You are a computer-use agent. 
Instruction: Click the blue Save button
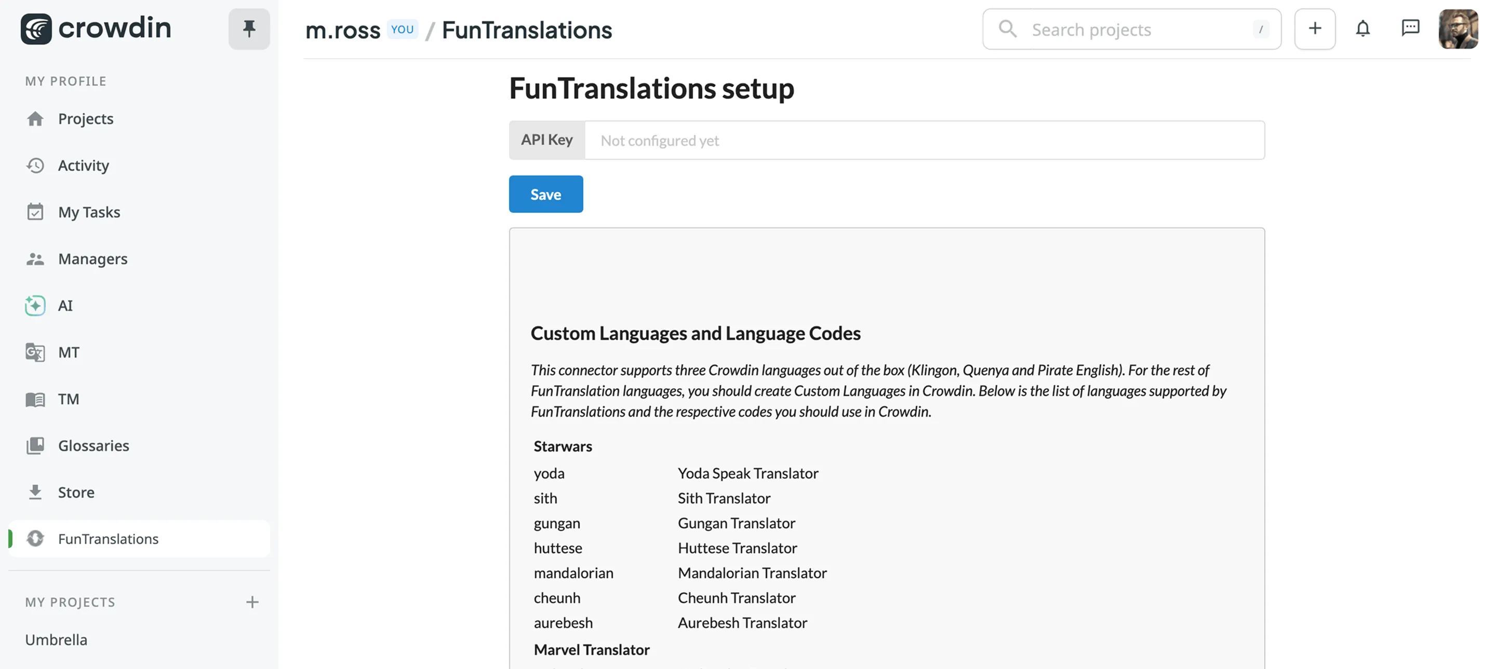coord(545,195)
